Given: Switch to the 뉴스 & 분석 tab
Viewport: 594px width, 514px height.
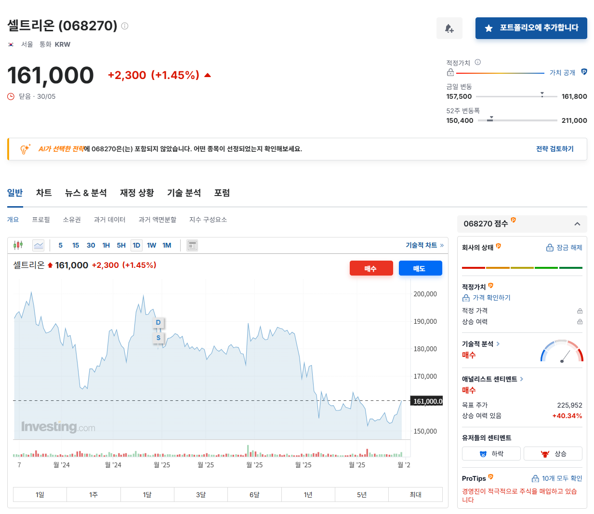Looking at the screenshot, I should point(86,193).
